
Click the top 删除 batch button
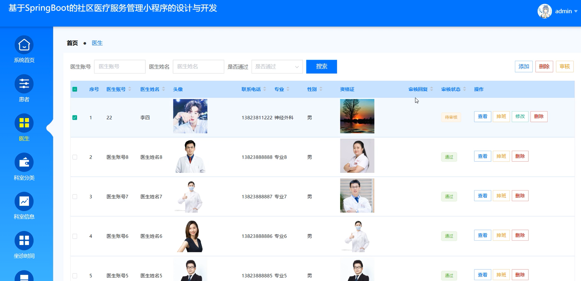pyautogui.click(x=544, y=67)
